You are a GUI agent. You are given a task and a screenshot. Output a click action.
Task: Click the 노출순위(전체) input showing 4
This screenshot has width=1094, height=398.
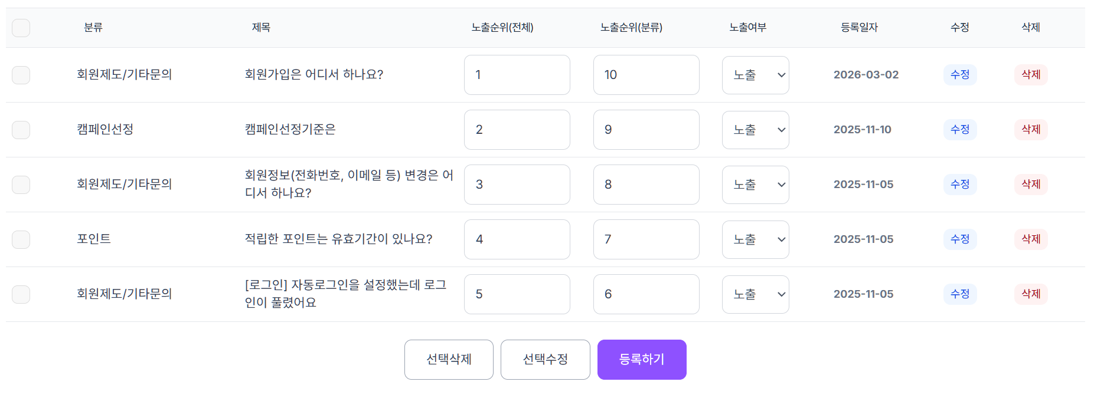(x=517, y=239)
